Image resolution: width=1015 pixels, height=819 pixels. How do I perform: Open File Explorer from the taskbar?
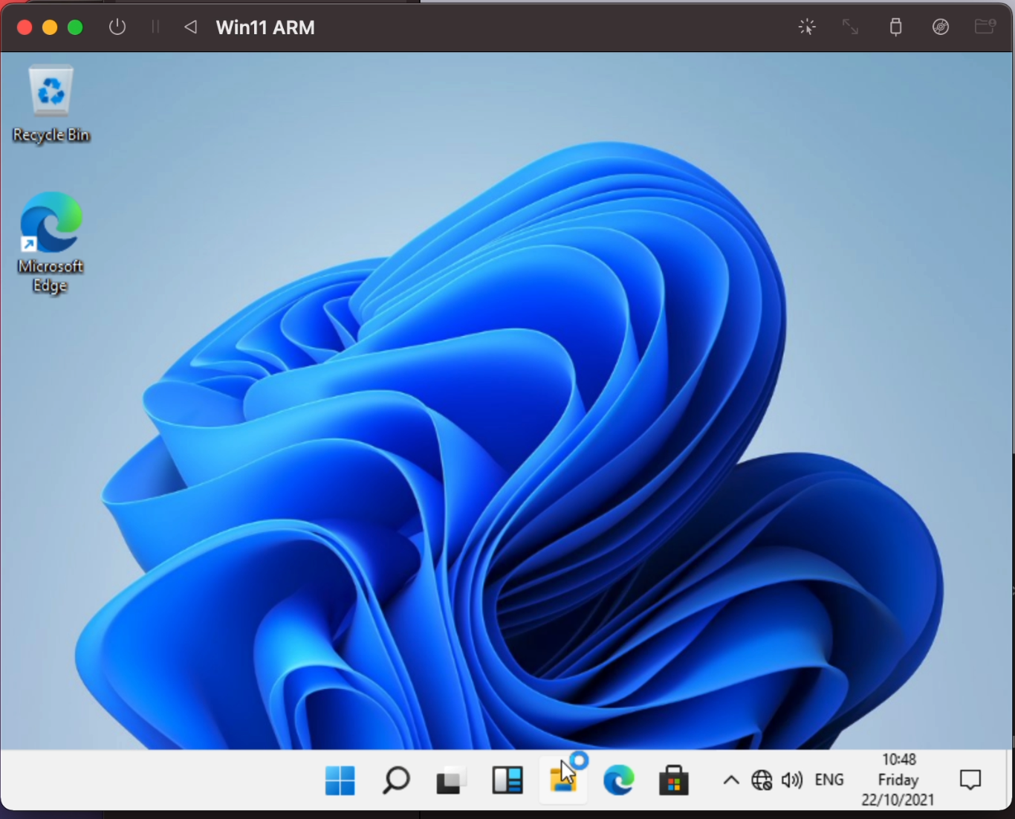pyautogui.click(x=562, y=780)
